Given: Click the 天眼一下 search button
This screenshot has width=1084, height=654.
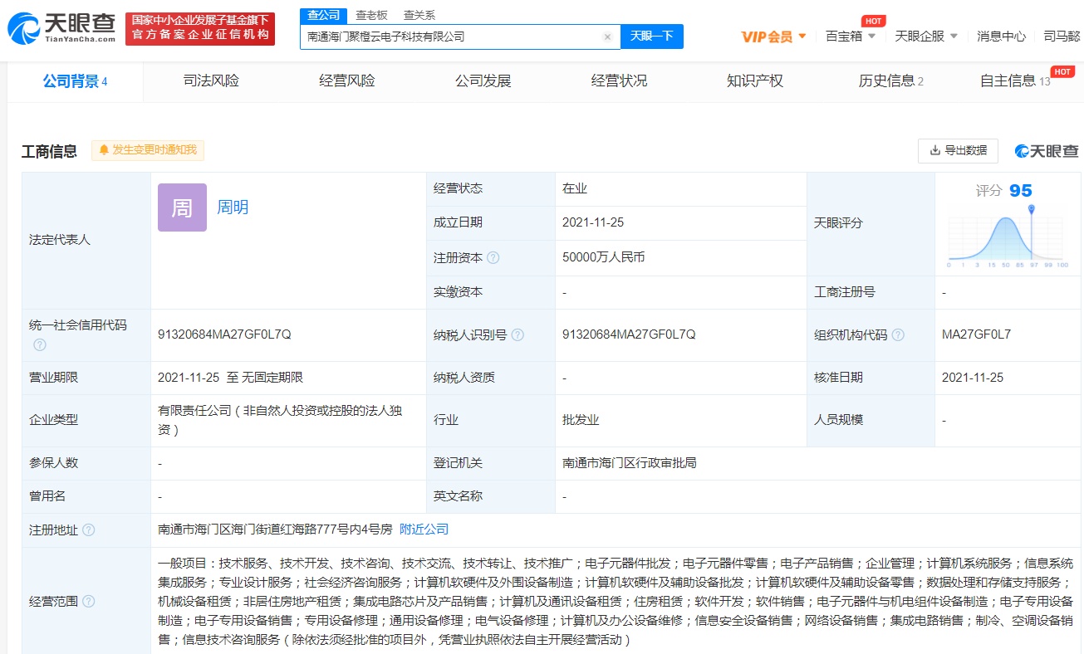Looking at the screenshot, I should click(652, 37).
